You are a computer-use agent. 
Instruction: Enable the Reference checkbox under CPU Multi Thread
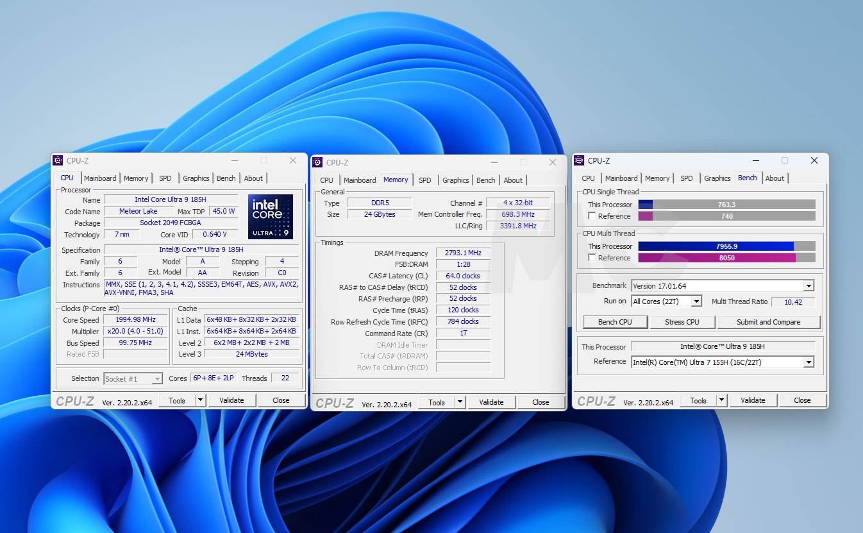coord(592,258)
